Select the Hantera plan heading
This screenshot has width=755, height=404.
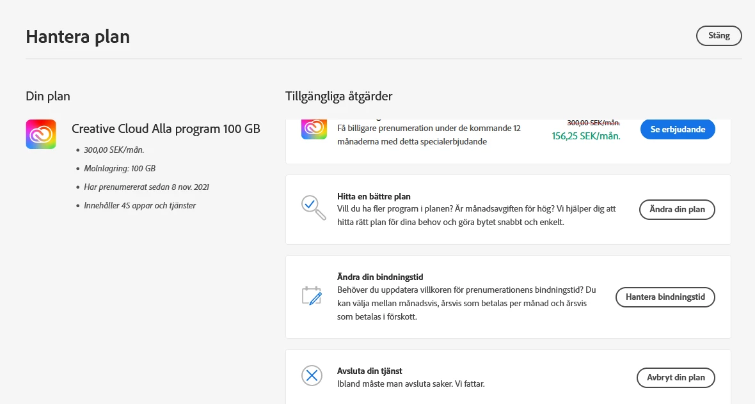[77, 36]
